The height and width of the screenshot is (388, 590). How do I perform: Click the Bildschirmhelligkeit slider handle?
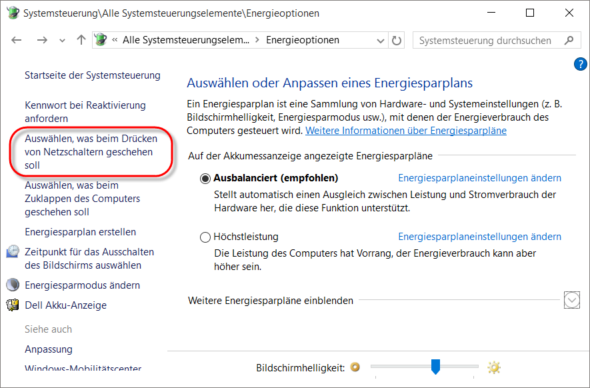435,366
